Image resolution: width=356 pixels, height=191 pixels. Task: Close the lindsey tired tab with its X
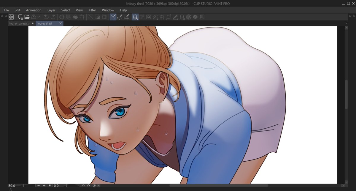[x=61, y=23]
